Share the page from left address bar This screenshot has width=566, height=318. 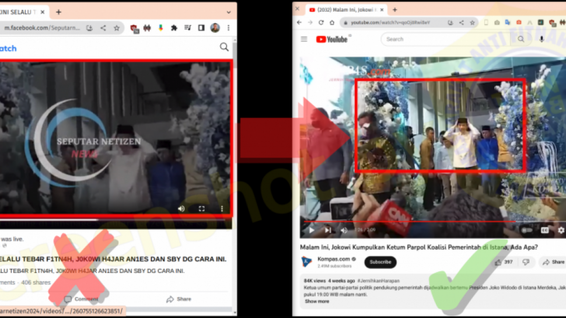103,28
